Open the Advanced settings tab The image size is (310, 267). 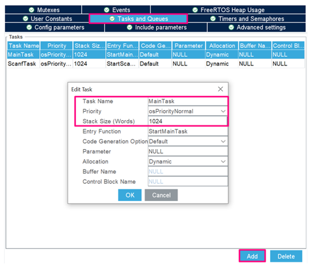257,27
